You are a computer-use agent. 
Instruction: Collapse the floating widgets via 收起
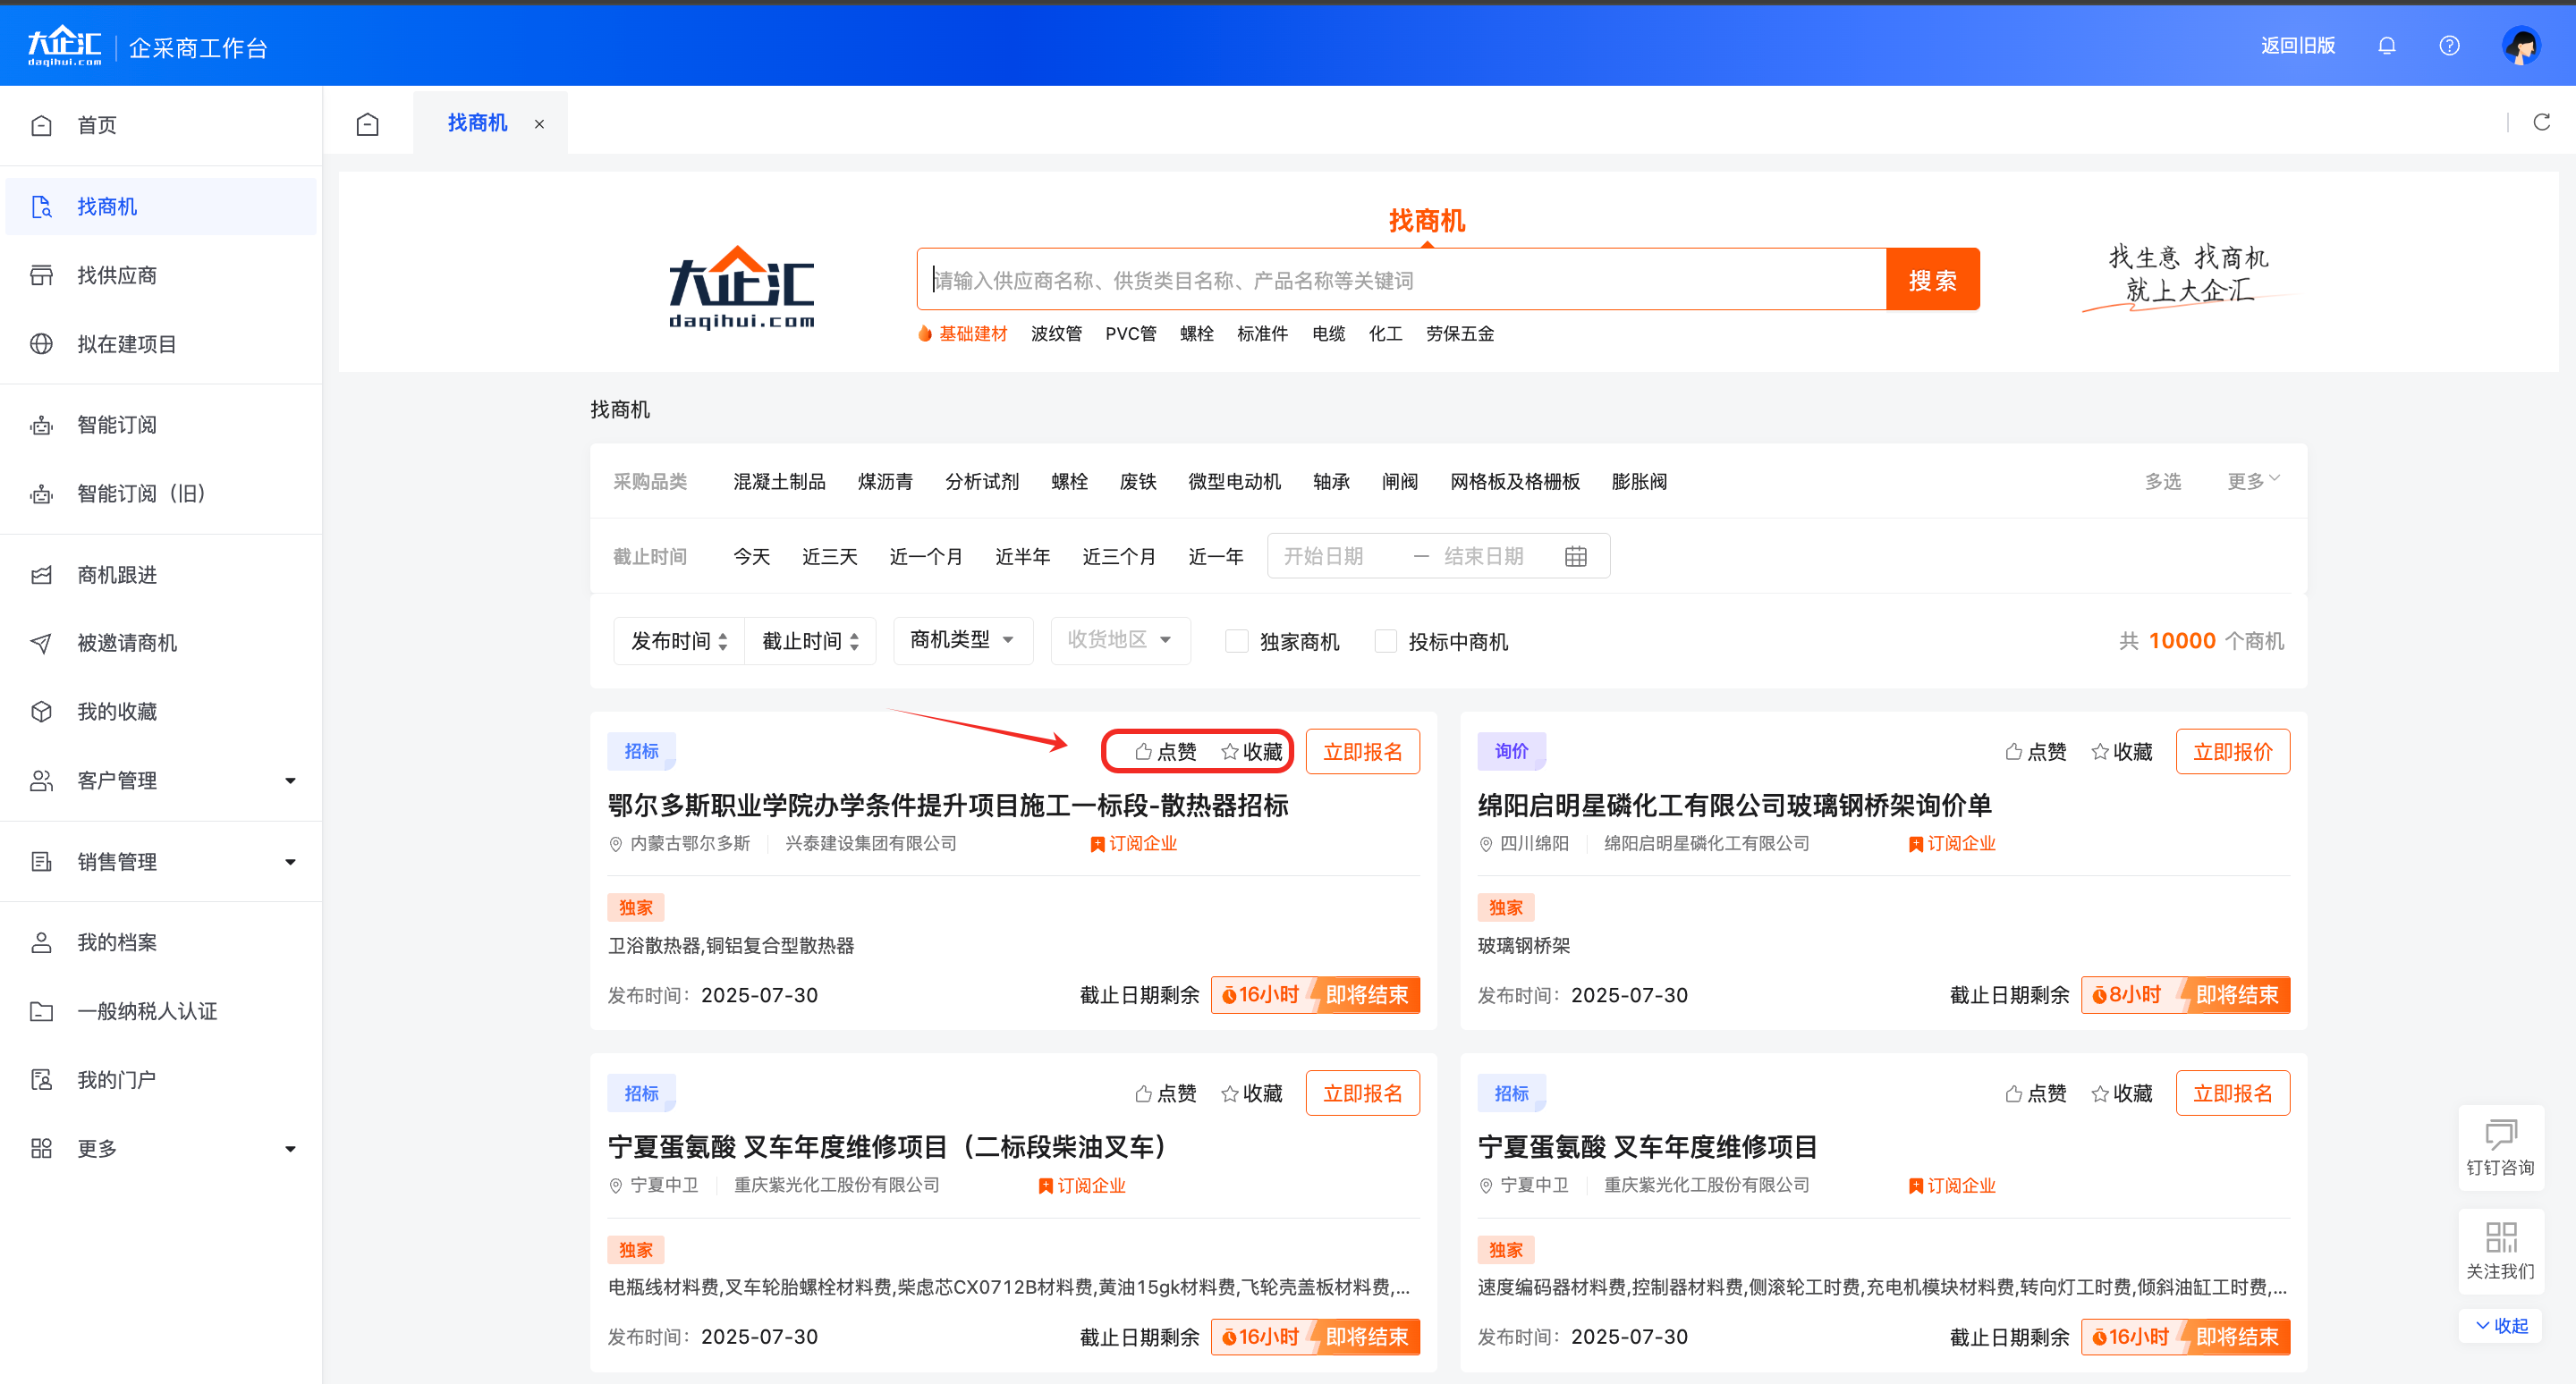[x=2500, y=1326]
